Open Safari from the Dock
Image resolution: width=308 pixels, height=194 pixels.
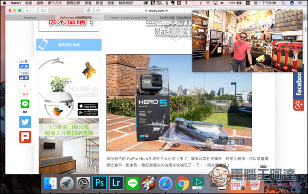[x=165, y=183]
